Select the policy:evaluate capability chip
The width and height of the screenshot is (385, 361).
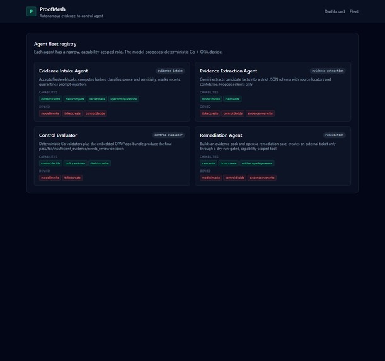[x=76, y=163]
